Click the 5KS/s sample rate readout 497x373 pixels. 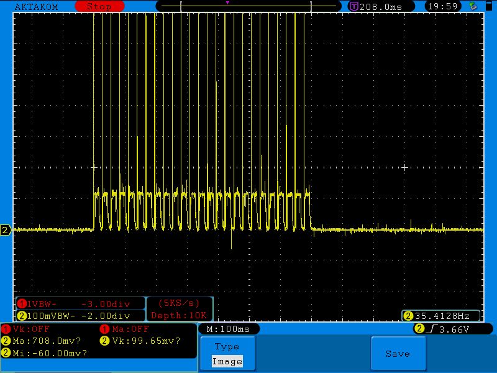click(180, 303)
